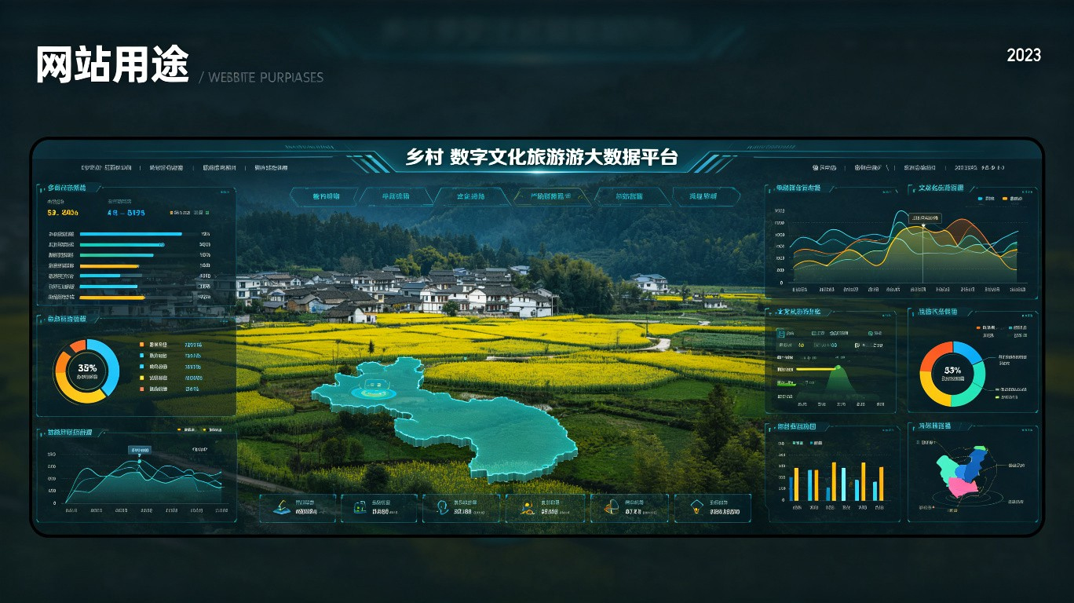Click the 35% donut center value
The width and height of the screenshot is (1074, 603).
[x=87, y=367]
